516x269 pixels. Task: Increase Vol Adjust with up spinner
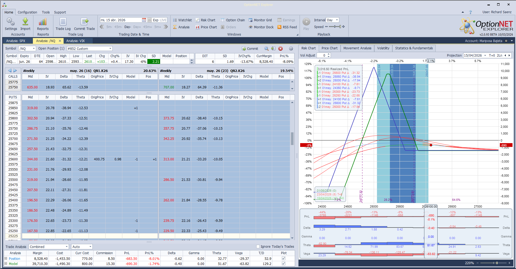329,54
